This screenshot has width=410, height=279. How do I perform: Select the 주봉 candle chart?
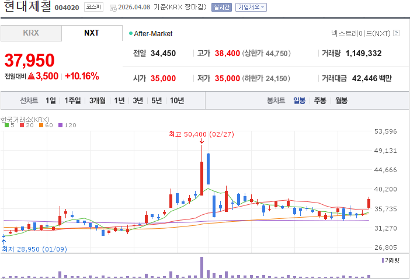click(x=320, y=100)
